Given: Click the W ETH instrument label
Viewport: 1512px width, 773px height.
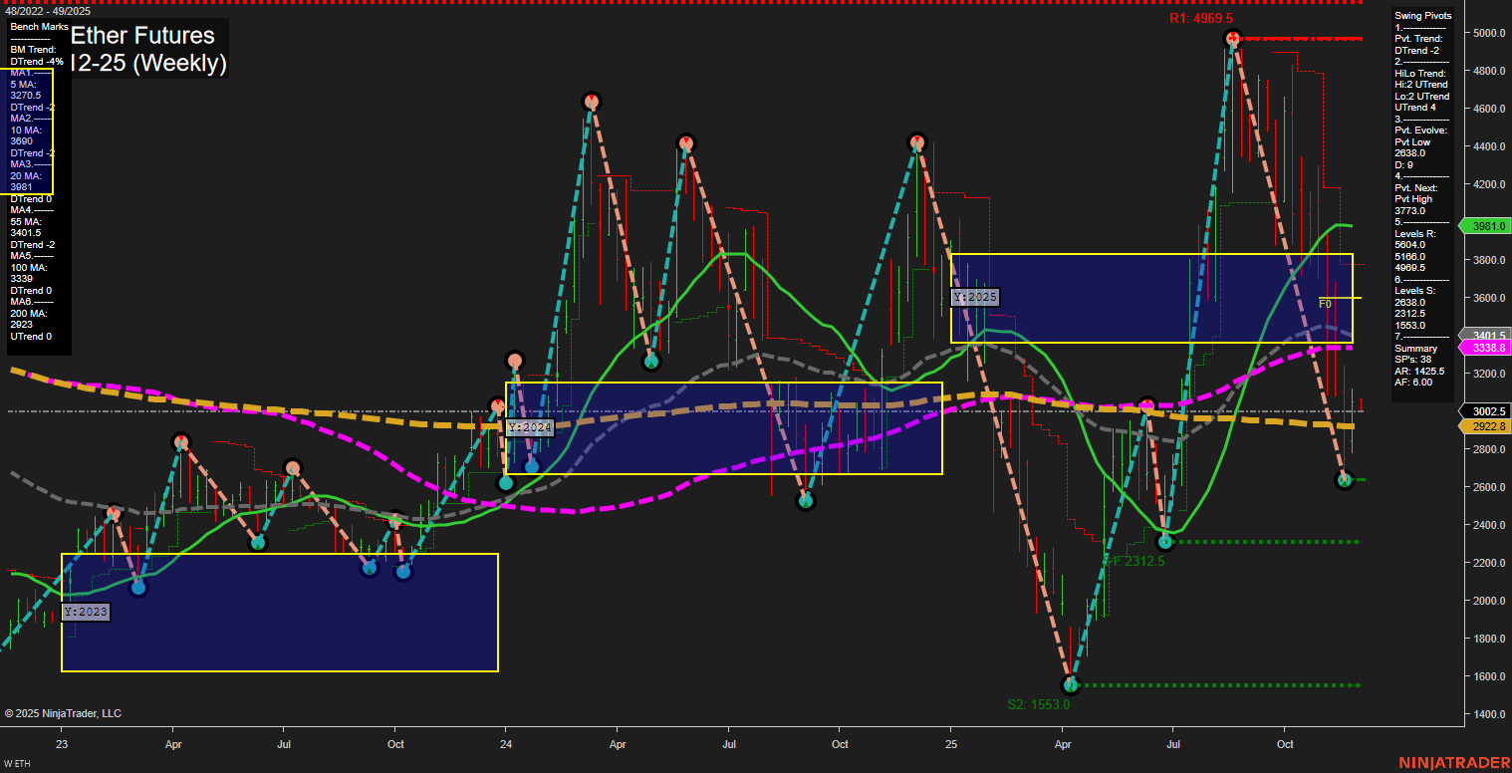Looking at the screenshot, I should 19,764.
